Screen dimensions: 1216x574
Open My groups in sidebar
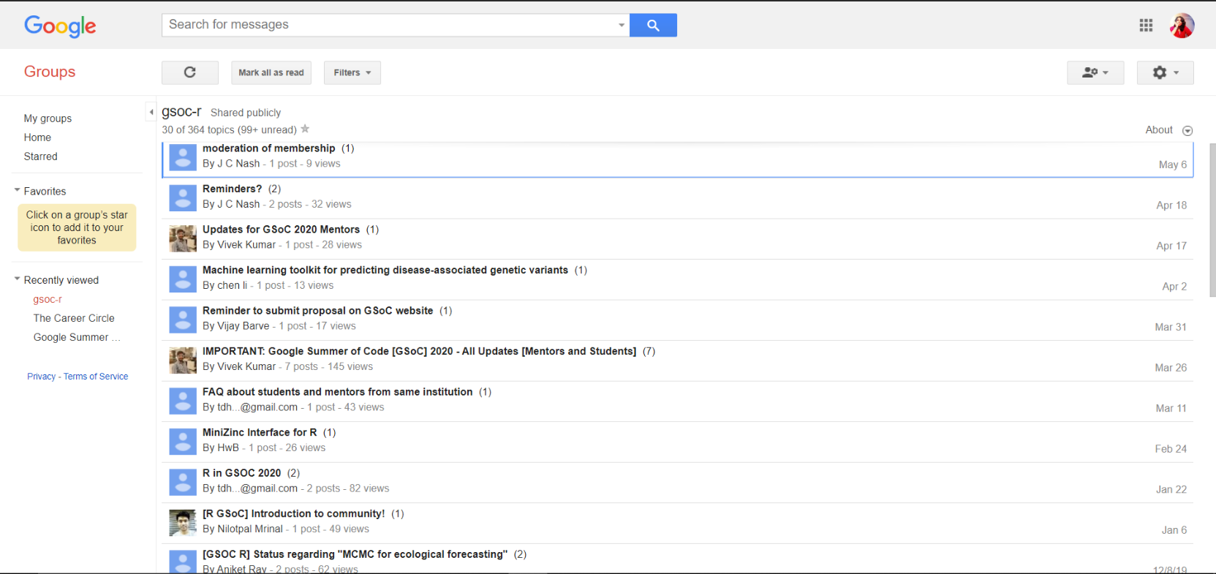click(48, 118)
